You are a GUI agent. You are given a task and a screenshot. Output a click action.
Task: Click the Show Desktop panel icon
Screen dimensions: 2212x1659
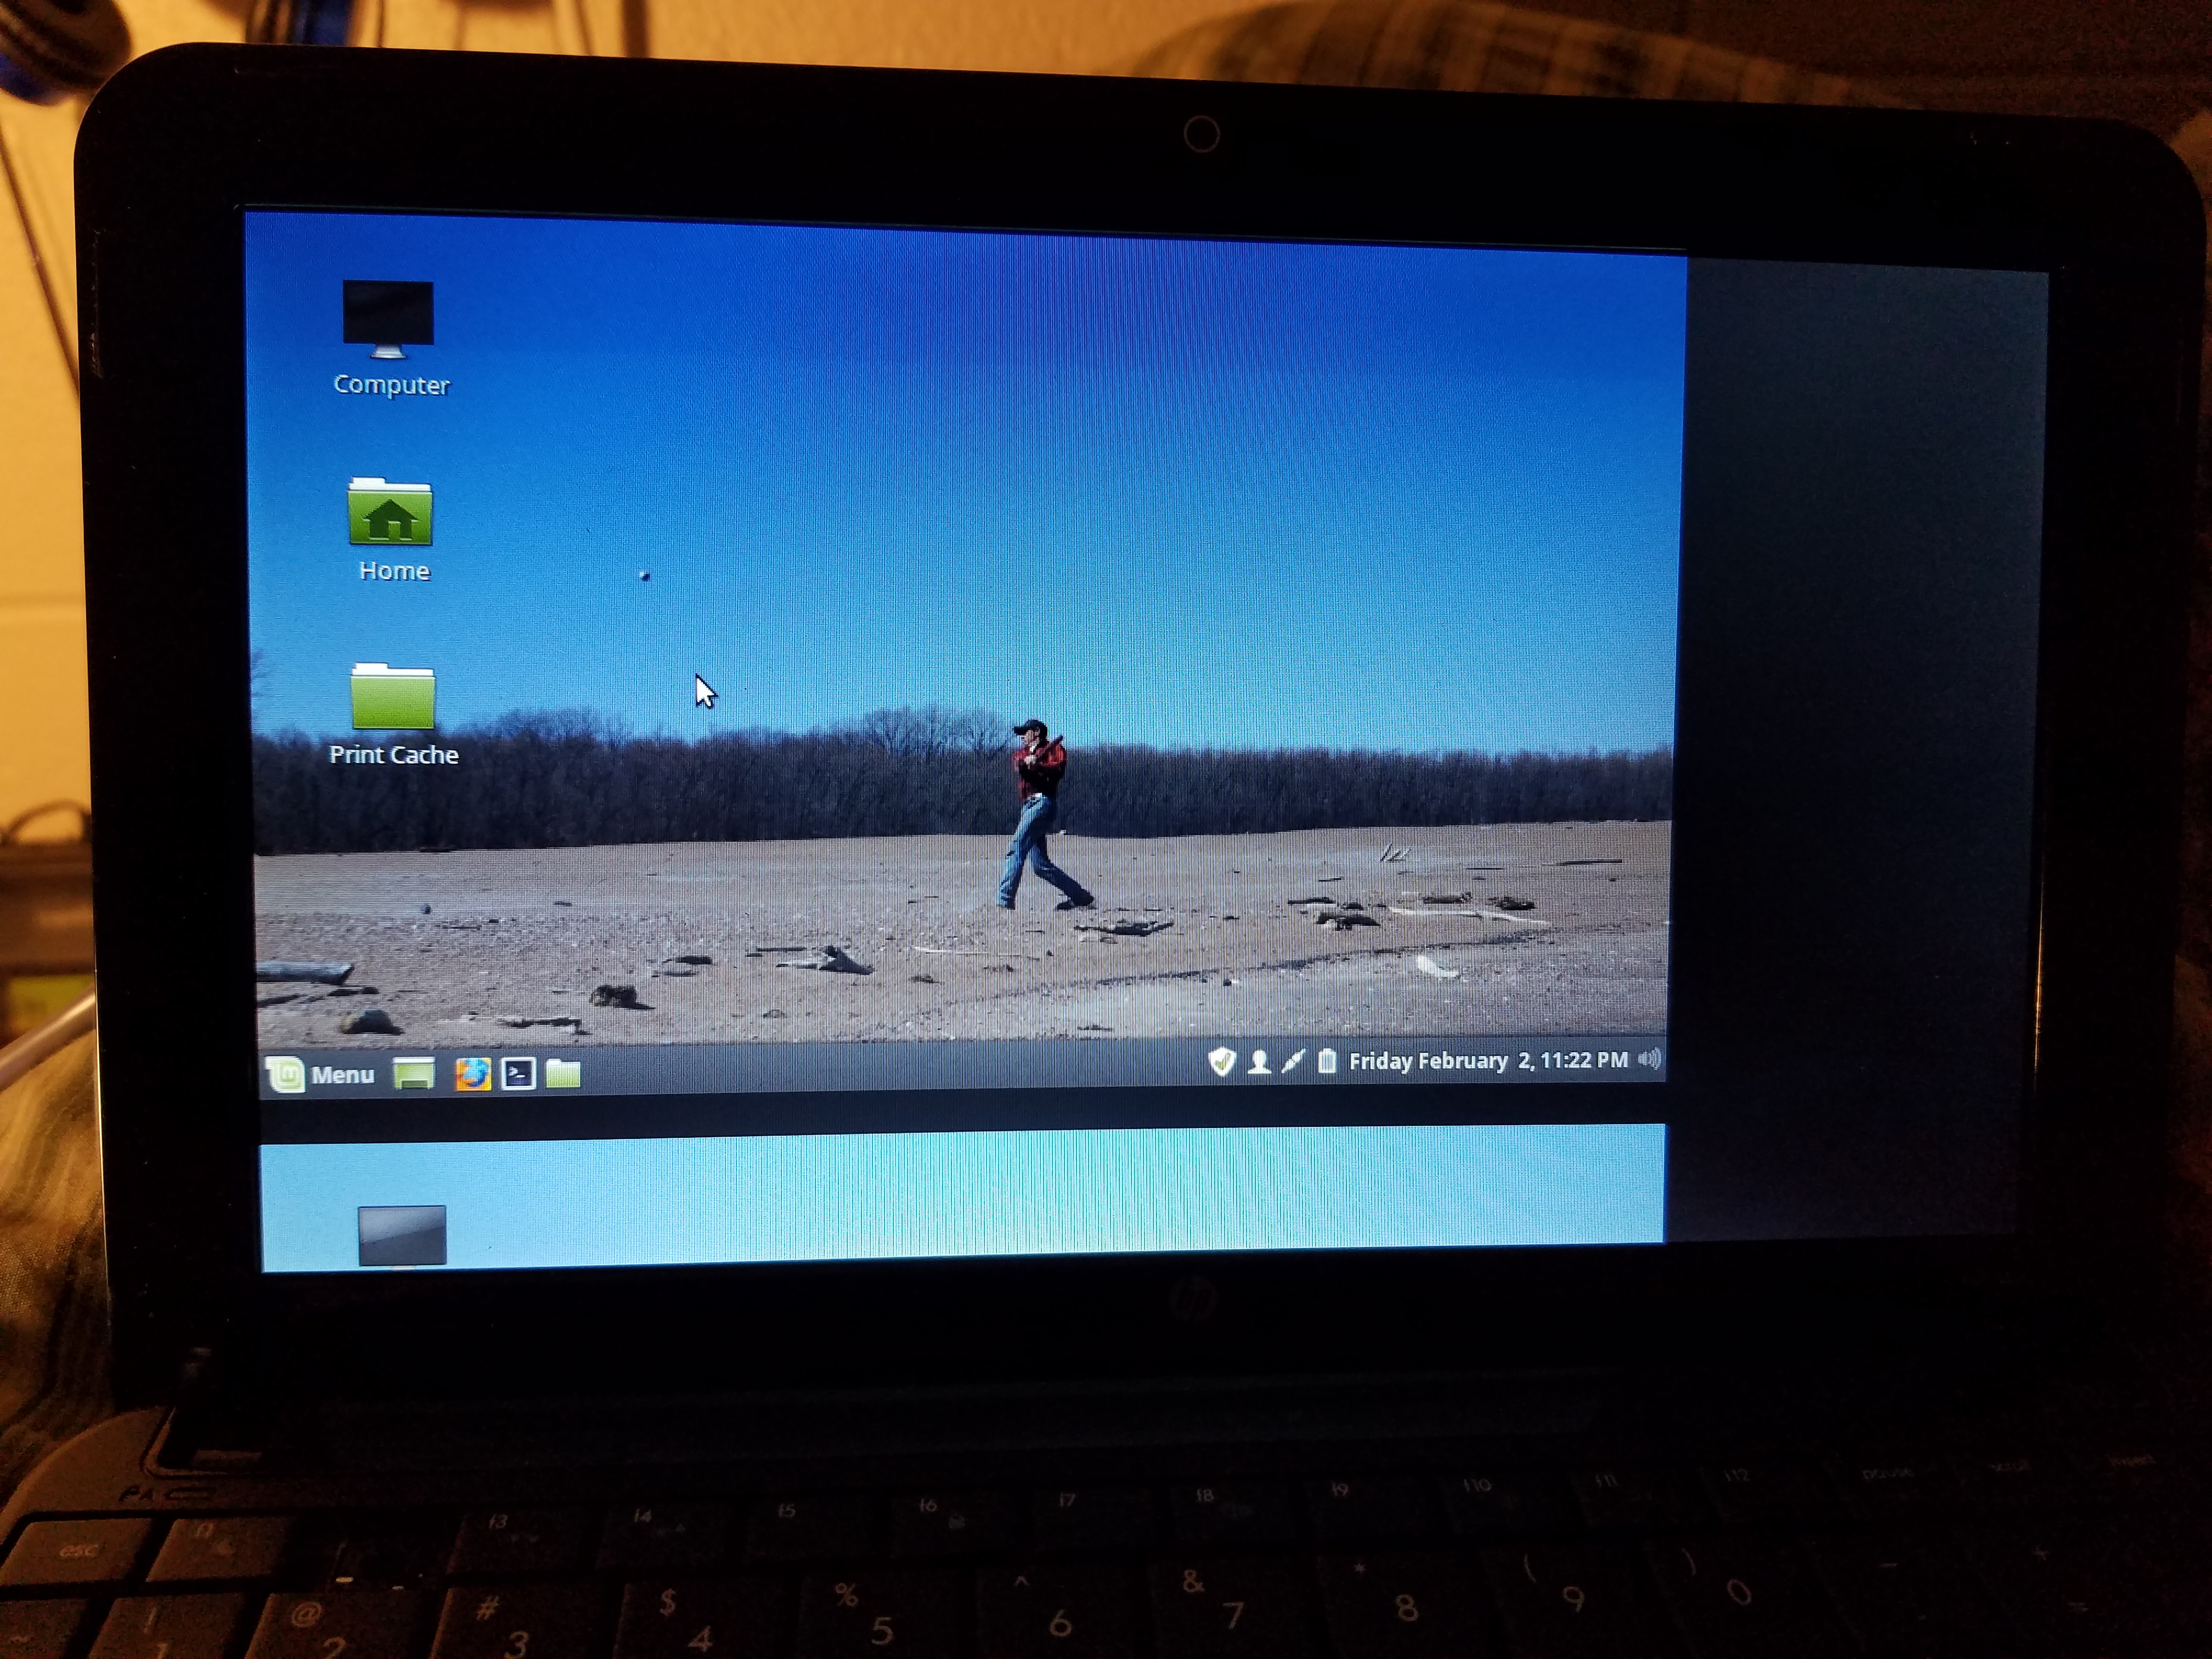pyautogui.click(x=413, y=1074)
